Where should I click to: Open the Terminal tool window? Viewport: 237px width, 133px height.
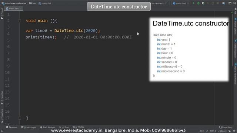(x=11, y=127)
